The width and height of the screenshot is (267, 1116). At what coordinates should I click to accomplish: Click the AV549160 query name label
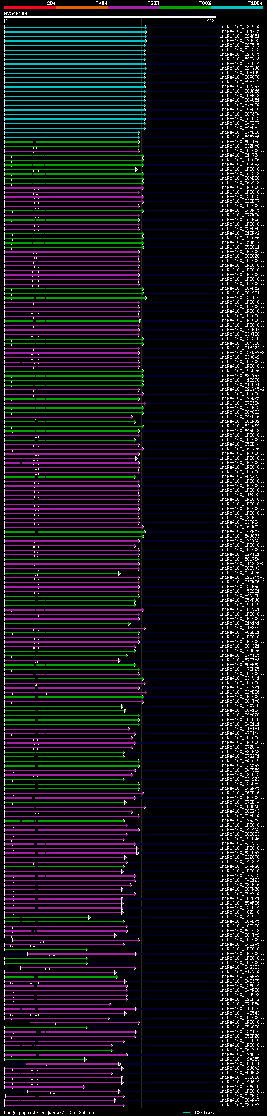(15, 13)
